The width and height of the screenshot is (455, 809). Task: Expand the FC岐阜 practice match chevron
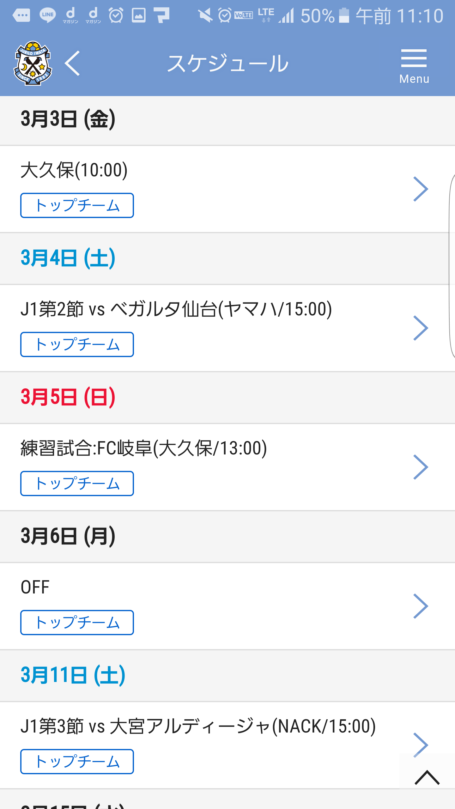pyautogui.click(x=421, y=467)
